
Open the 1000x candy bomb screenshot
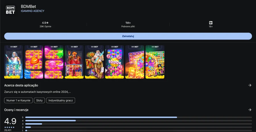(115, 62)
